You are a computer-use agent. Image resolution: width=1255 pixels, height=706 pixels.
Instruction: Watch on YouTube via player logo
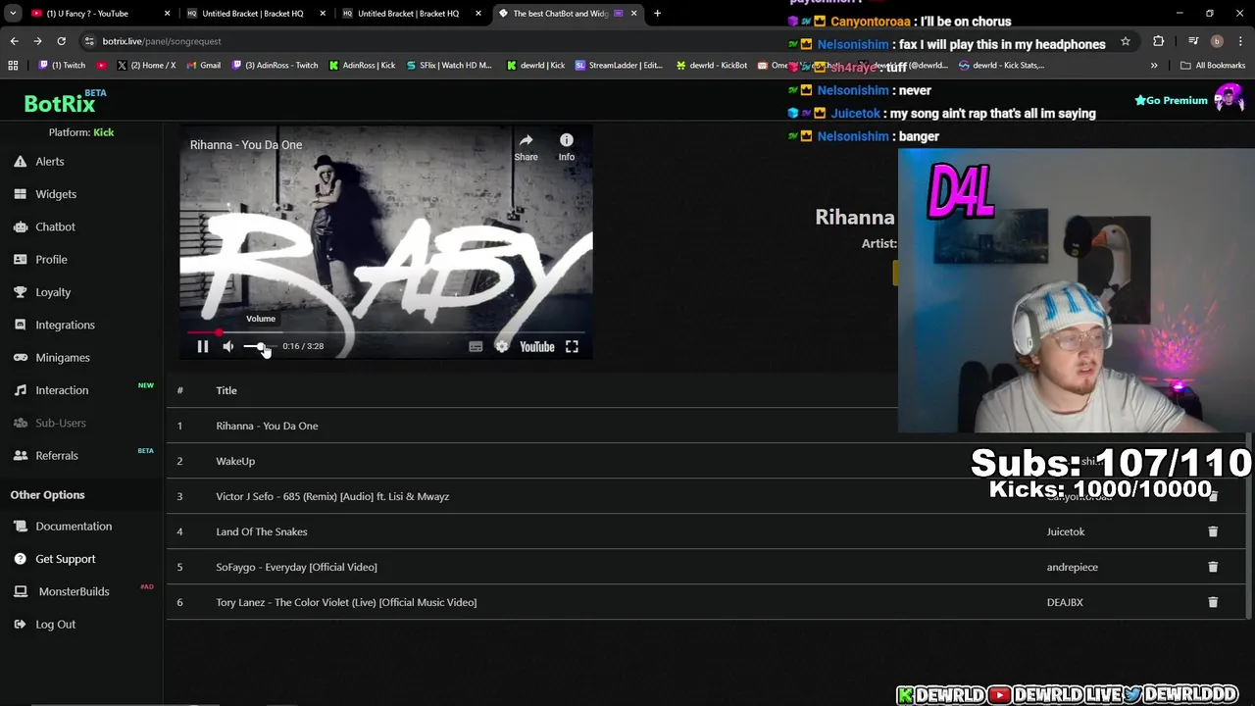[536, 346]
